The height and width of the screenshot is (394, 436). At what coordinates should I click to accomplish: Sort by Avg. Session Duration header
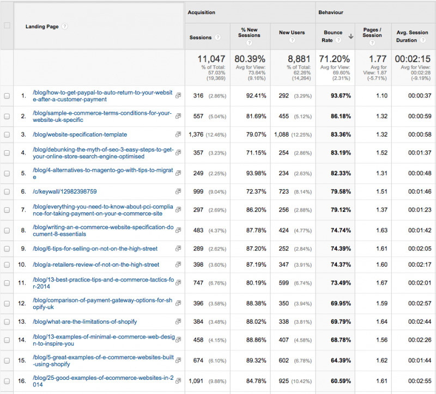(x=412, y=36)
